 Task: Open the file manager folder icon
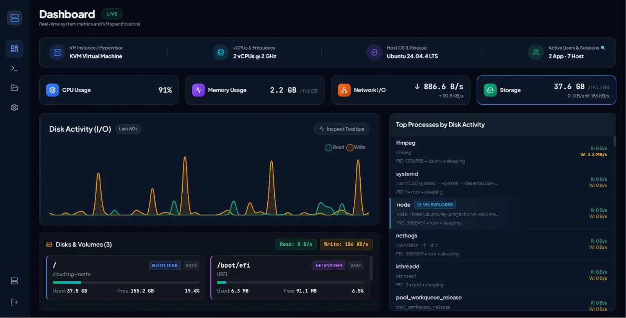pyautogui.click(x=14, y=88)
